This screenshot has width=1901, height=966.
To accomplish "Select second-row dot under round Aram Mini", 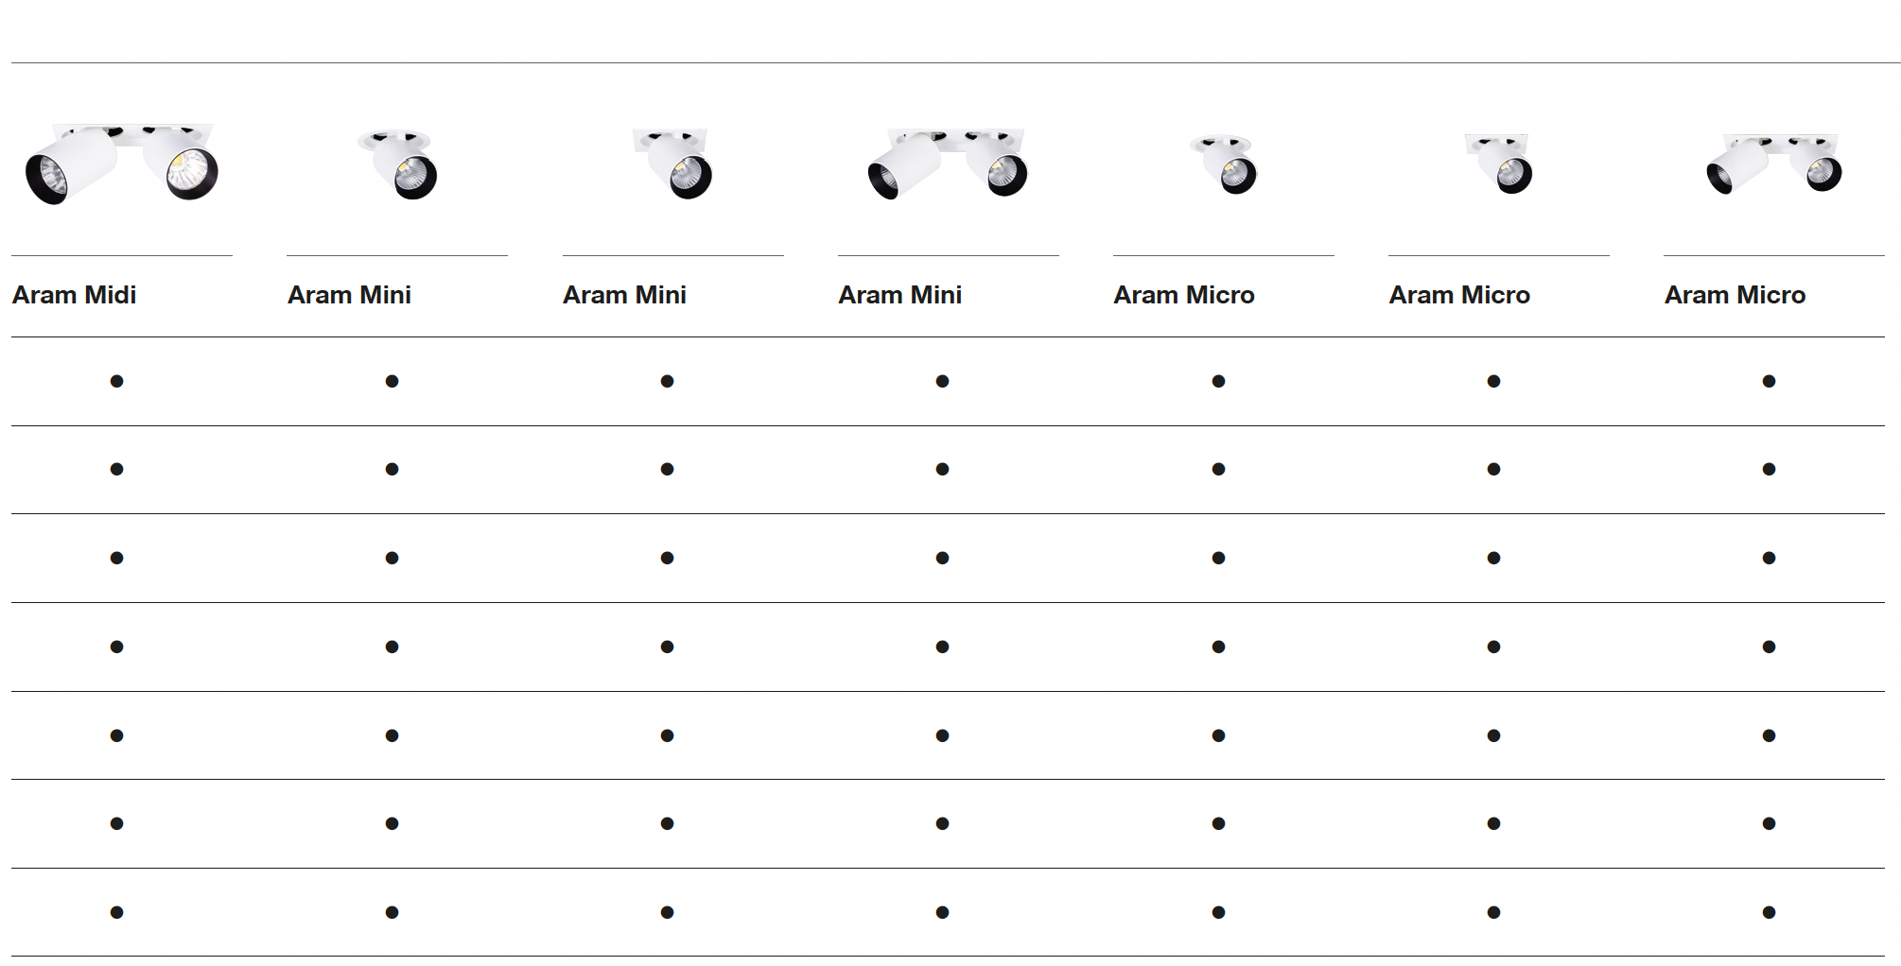I will (x=392, y=469).
